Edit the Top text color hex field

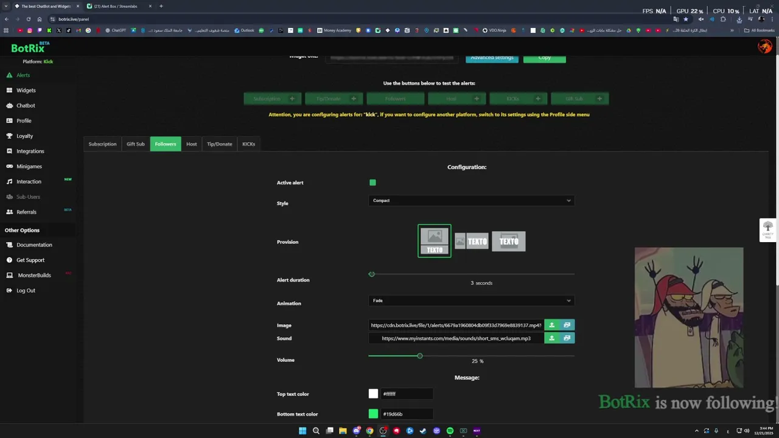click(x=407, y=394)
